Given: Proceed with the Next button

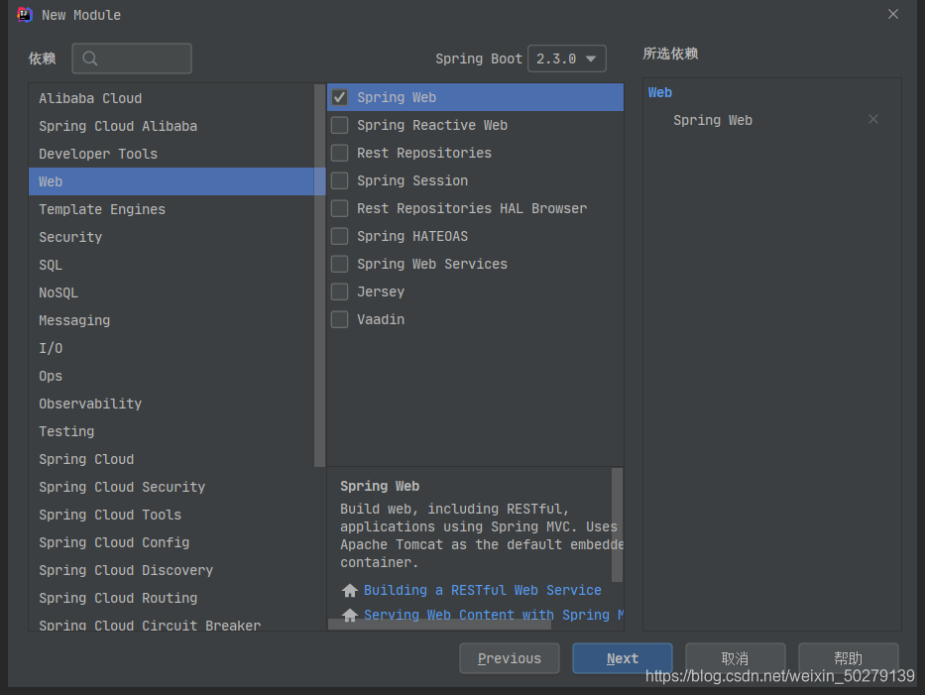Looking at the screenshot, I should point(623,658).
